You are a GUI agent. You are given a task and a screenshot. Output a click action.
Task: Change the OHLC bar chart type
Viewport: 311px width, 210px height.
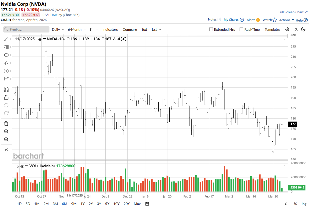(x=94, y=29)
